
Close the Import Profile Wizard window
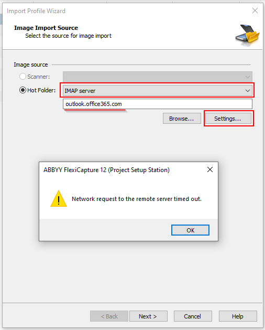click(x=255, y=10)
